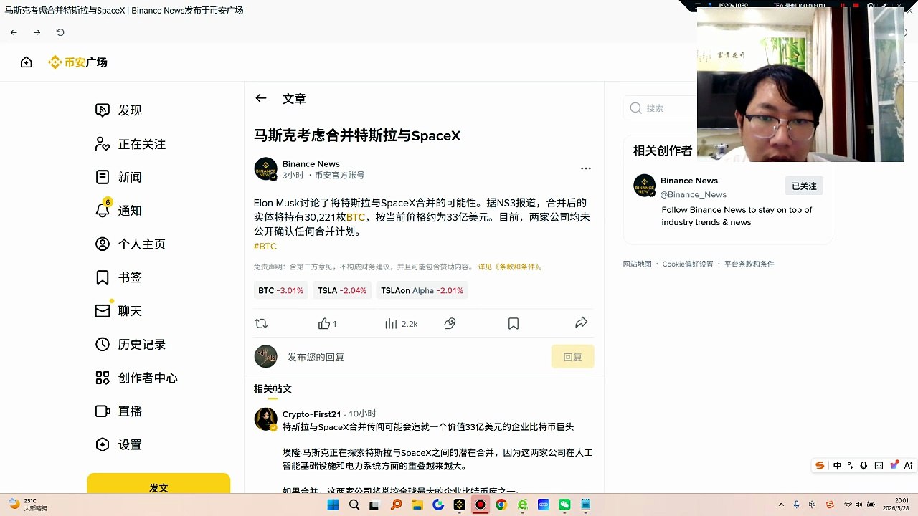Click the Windows Start button
The width and height of the screenshot is (918, 516).
click(x=333, y=505)
